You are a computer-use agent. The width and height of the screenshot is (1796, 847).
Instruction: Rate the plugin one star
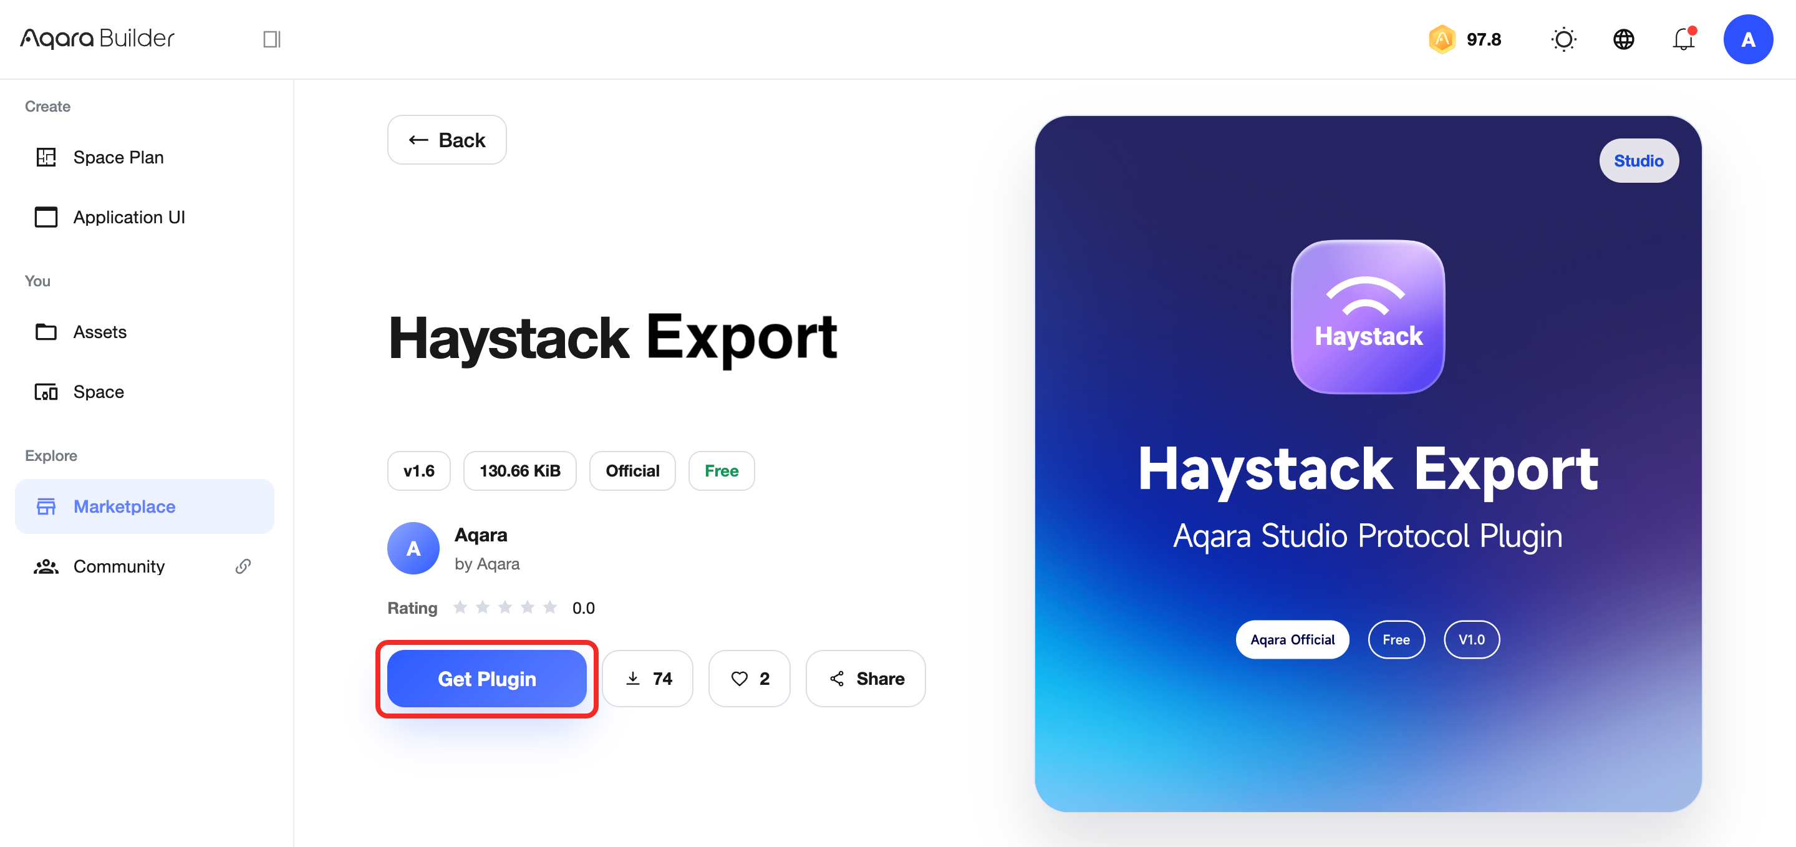[x=460, y=607]
